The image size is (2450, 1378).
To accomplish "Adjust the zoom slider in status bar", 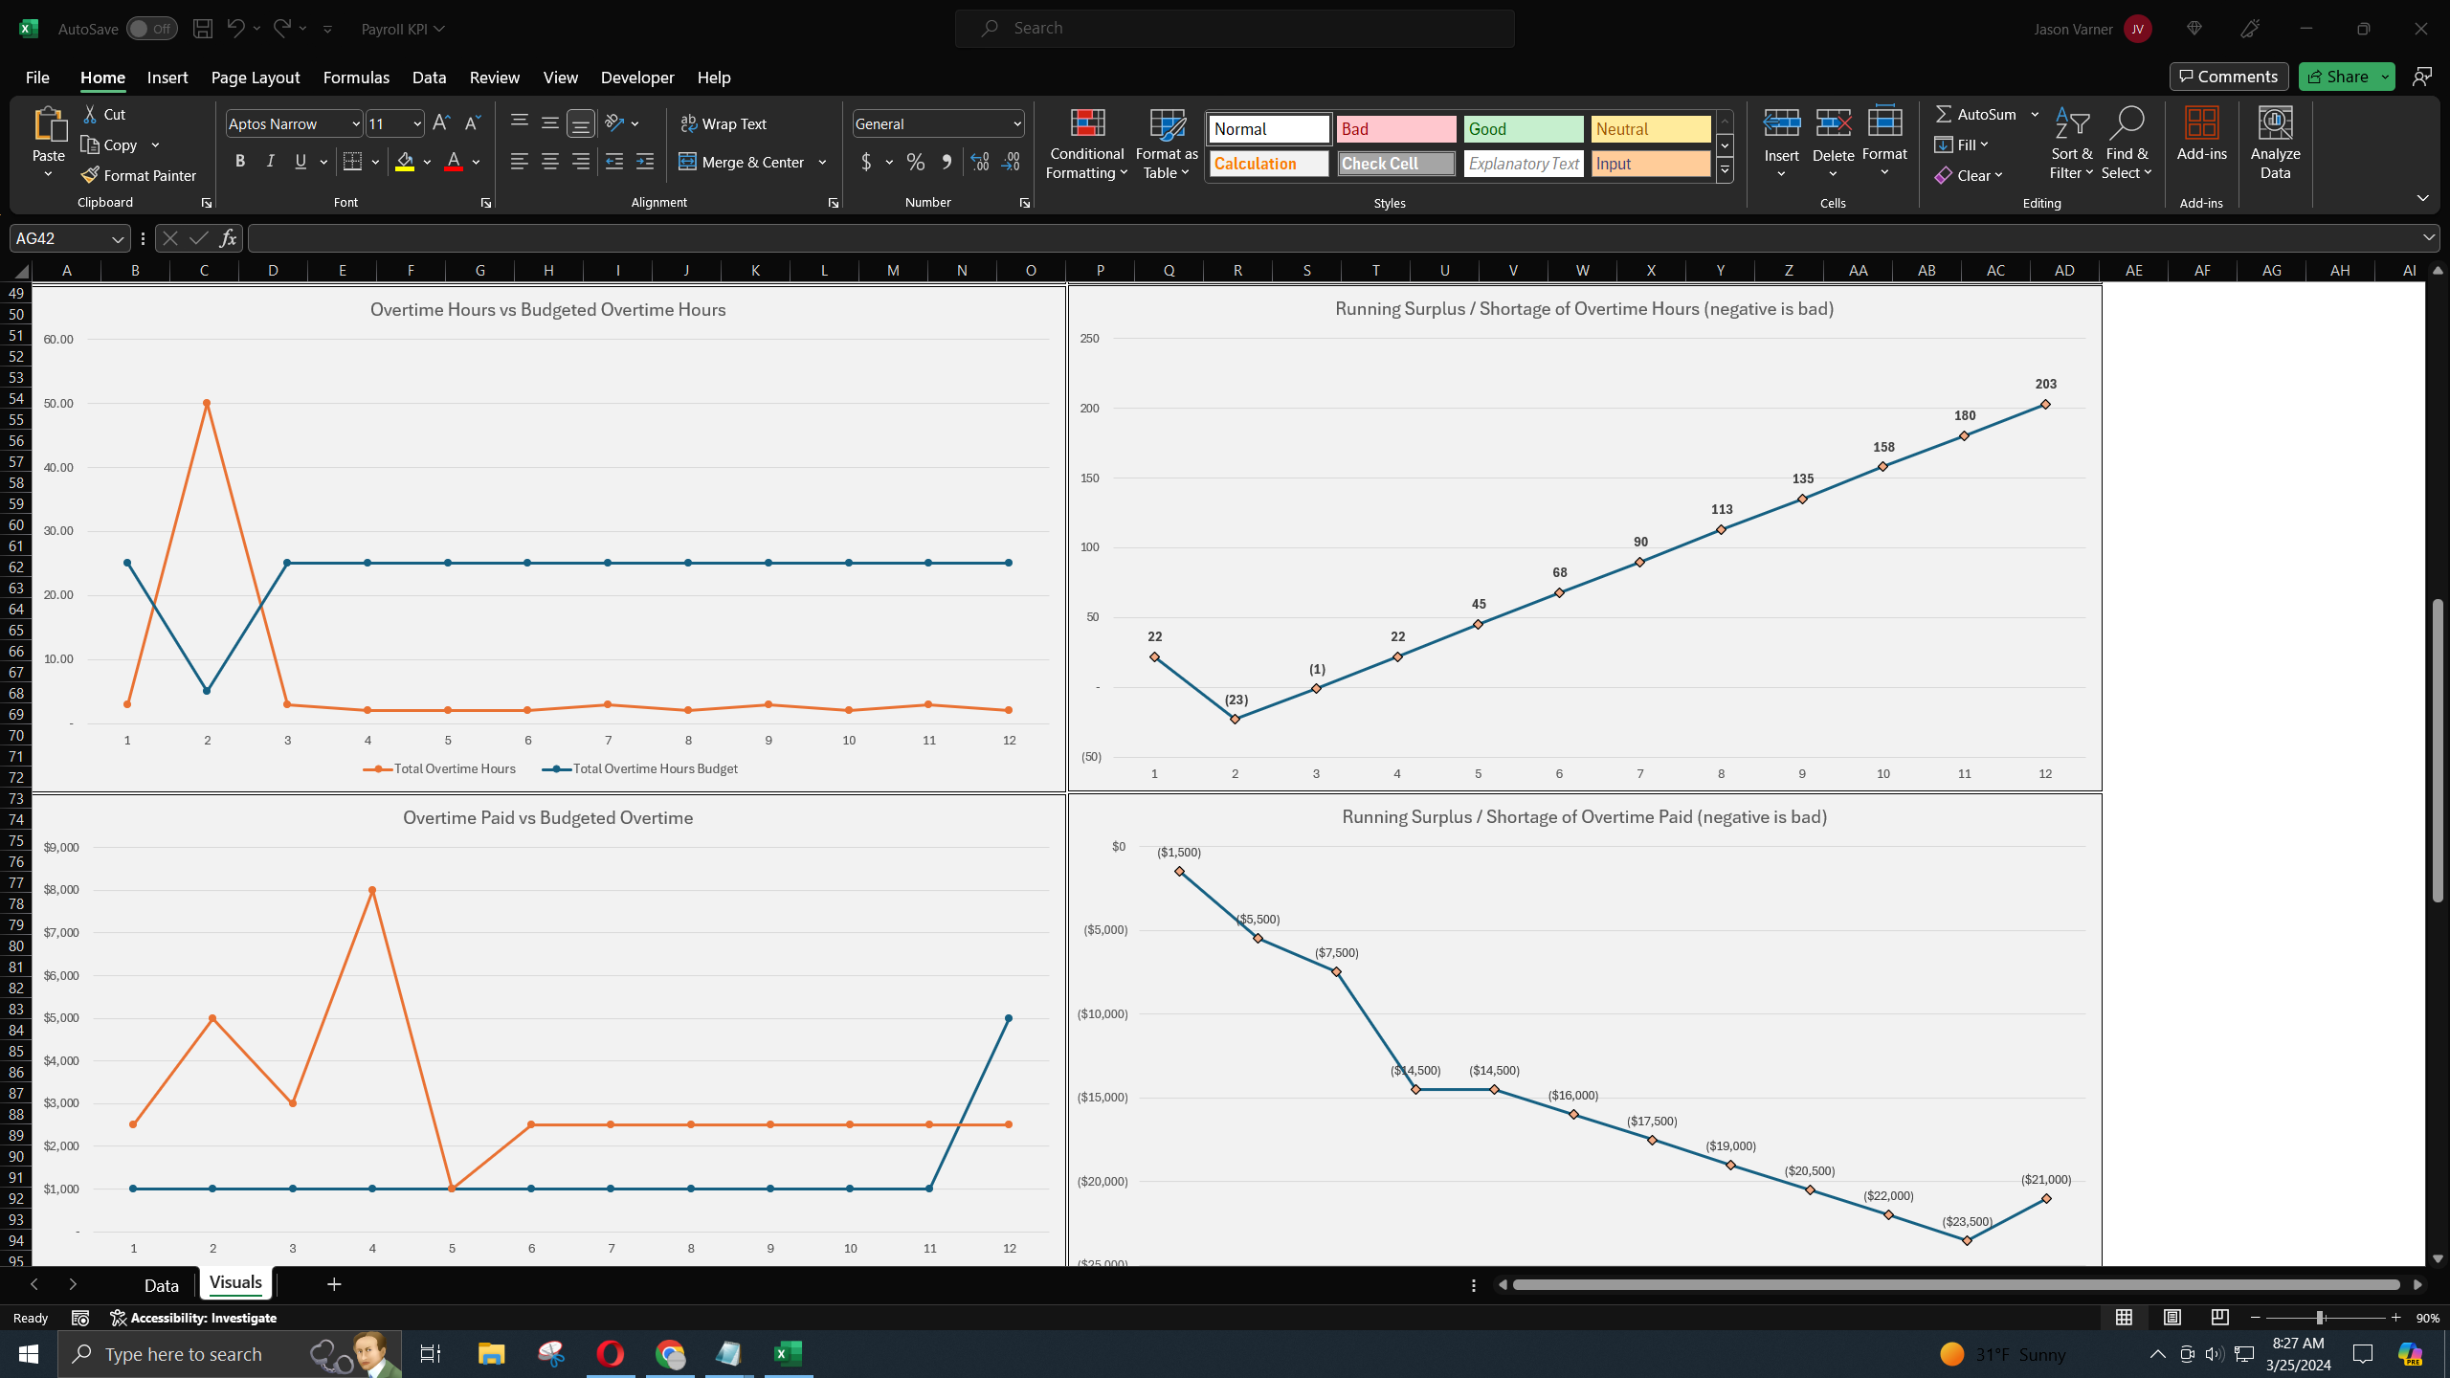I will 2320,1318.
